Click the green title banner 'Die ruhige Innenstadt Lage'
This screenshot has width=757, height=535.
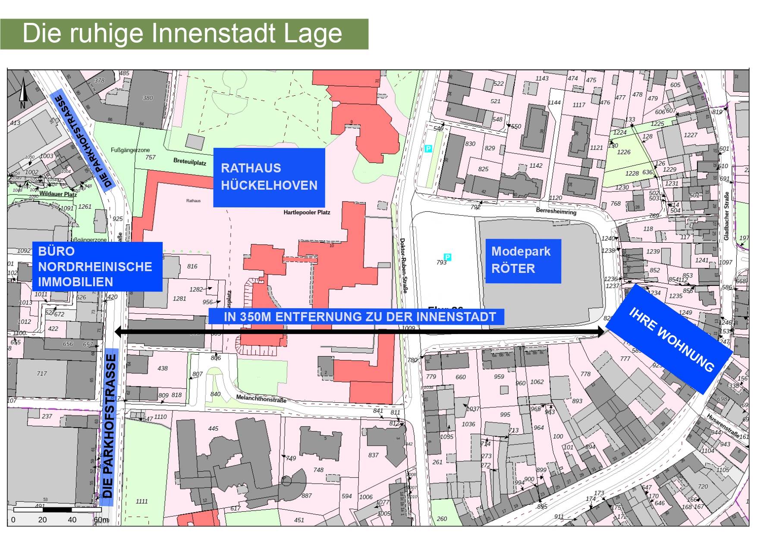[184, 34]
